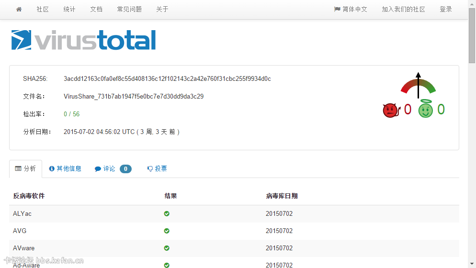Click the 登录 sign in link
This screenshot has height=268, width=476.
click(x=446, y=9)
